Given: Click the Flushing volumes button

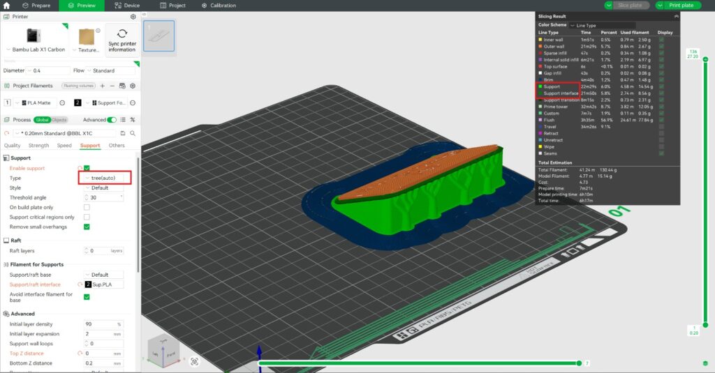Looking at the screenshot, I should 79,86.
